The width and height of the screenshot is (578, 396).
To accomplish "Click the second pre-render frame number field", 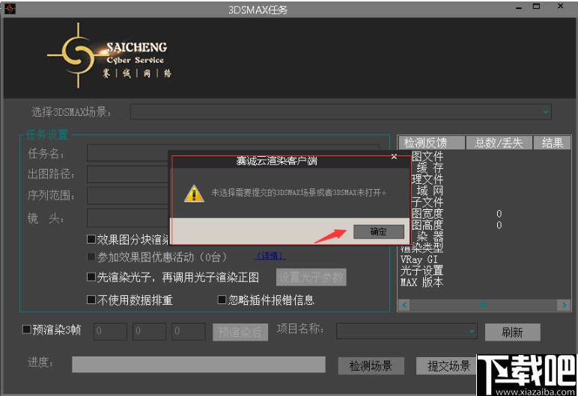I will [149, 331].
